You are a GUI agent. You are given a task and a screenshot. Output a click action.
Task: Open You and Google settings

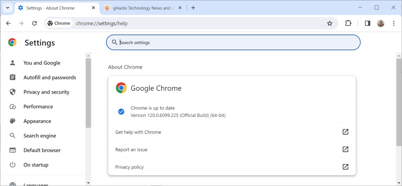[42, 63]
